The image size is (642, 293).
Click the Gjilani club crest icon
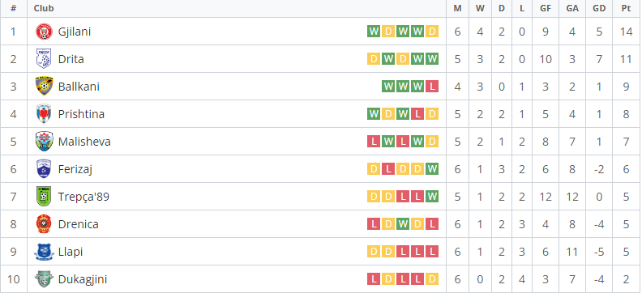44,32
